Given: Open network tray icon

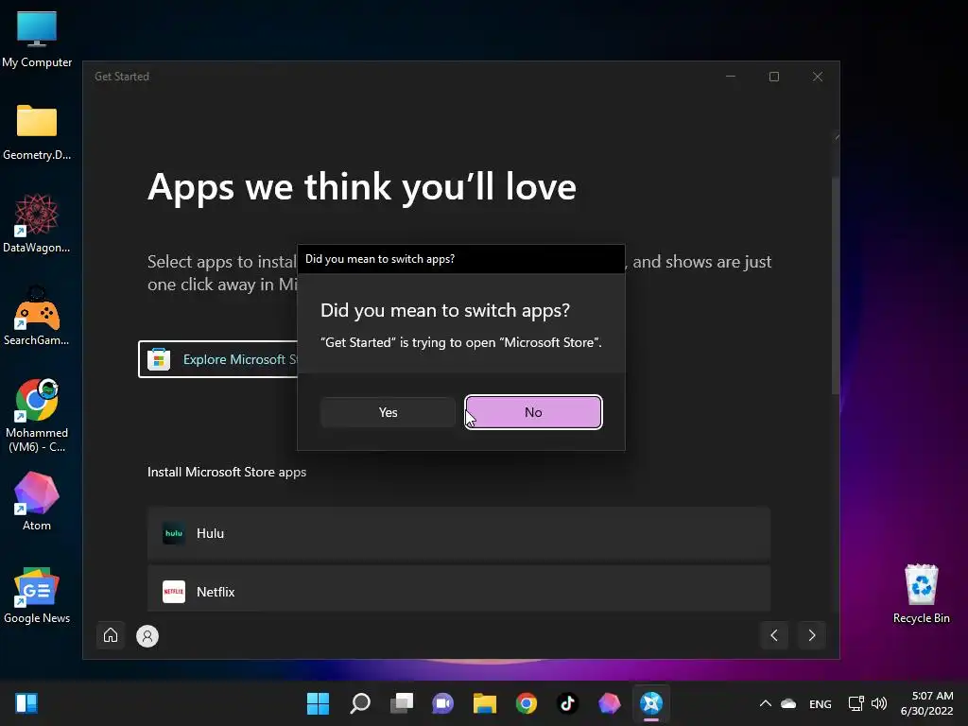Looking at the screenshot, I should tap(856, 703).
